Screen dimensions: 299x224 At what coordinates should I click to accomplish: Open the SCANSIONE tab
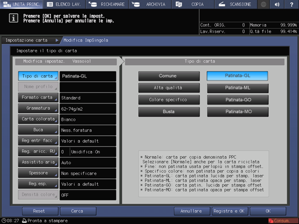(235, 4)
